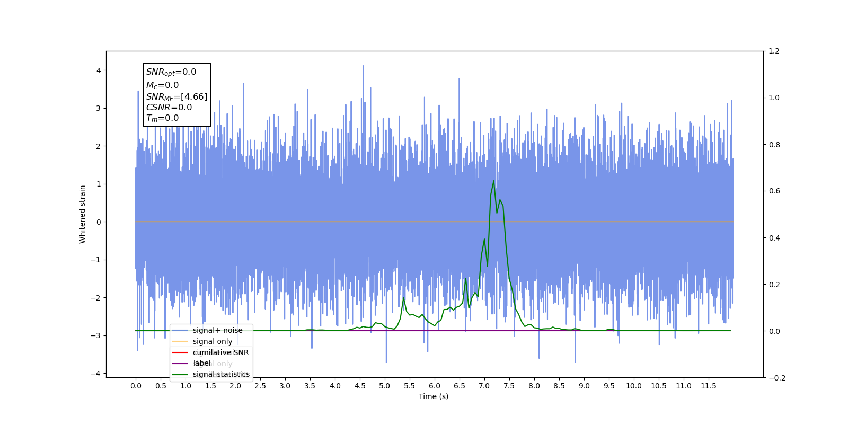Click the right y-axis tick label 0.6

(774, 191)
